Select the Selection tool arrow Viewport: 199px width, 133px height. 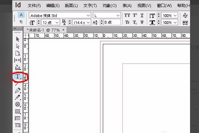point(18,39)
